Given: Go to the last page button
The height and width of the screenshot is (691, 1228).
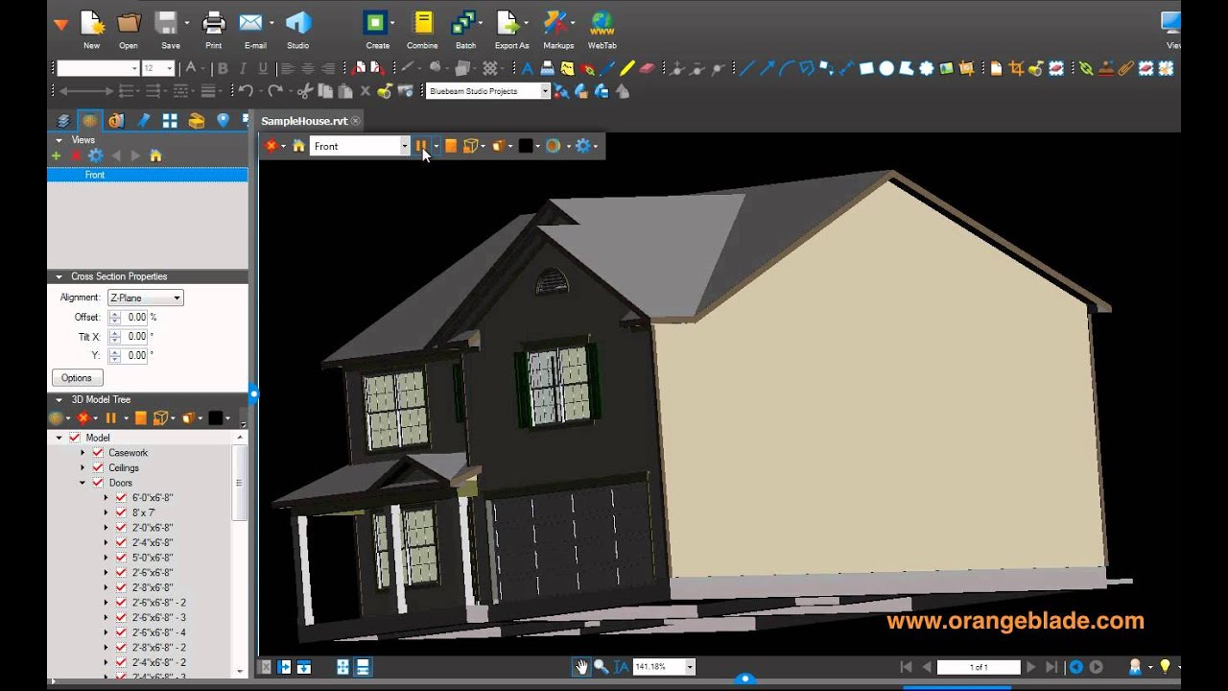Looking at the screenshot, I should tap(1051, 667).
